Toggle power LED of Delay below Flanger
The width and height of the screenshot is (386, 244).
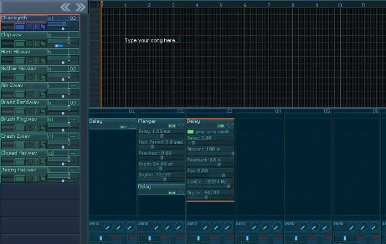(172, 193)
